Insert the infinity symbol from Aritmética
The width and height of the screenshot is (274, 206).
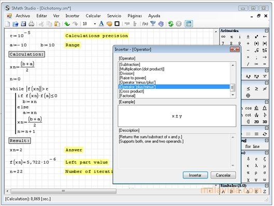pyautogui.click(x=223, y=37)
